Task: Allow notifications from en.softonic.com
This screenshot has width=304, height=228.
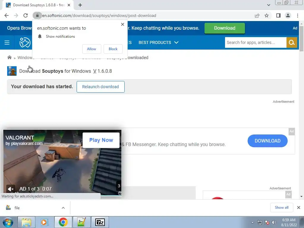Action: coord(91,49)
